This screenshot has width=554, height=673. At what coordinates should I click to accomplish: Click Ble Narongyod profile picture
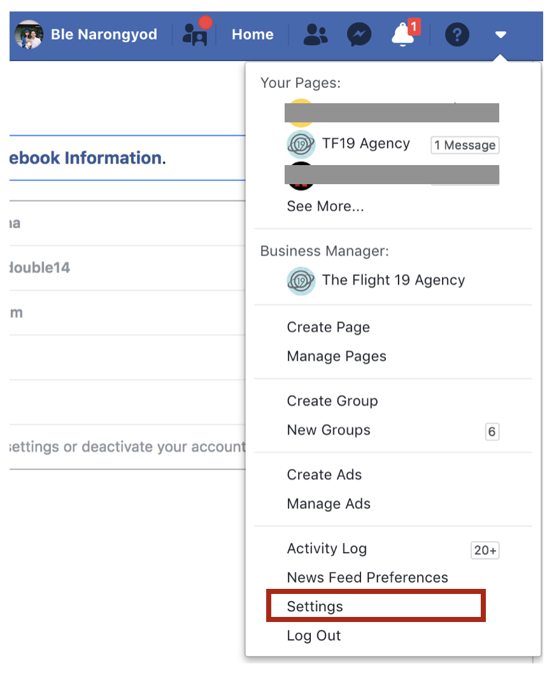(x=29, y=34)
